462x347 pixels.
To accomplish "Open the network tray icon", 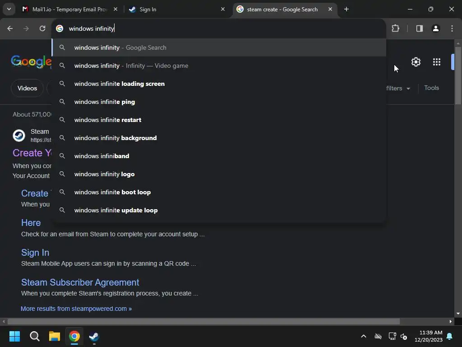I will pyautogui.click(x=392, y=336).
